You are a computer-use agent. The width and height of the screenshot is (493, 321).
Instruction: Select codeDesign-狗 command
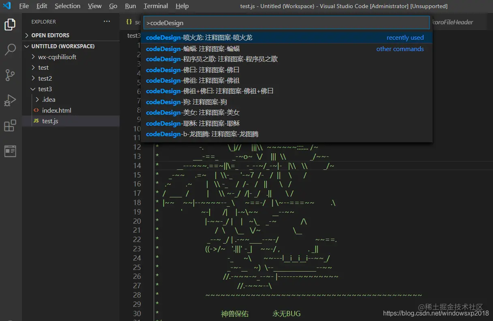[286, 102]
